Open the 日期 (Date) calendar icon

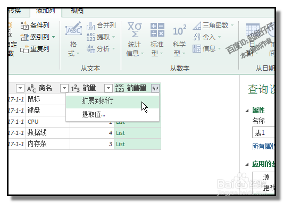coord(253,30)
